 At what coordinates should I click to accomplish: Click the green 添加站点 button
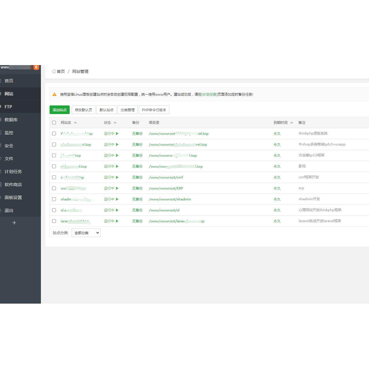(60, 110)
